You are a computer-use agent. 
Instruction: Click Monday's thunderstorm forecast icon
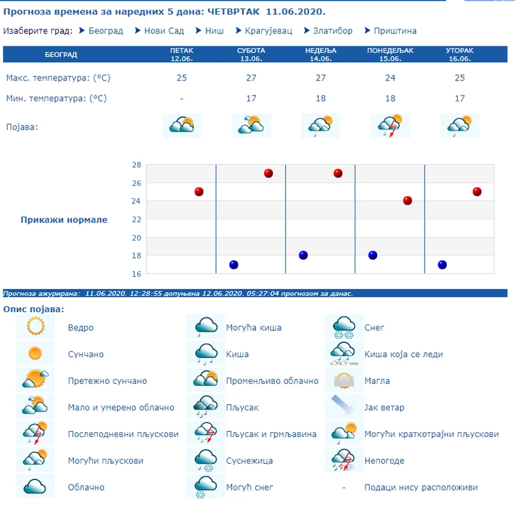[390, 125]
